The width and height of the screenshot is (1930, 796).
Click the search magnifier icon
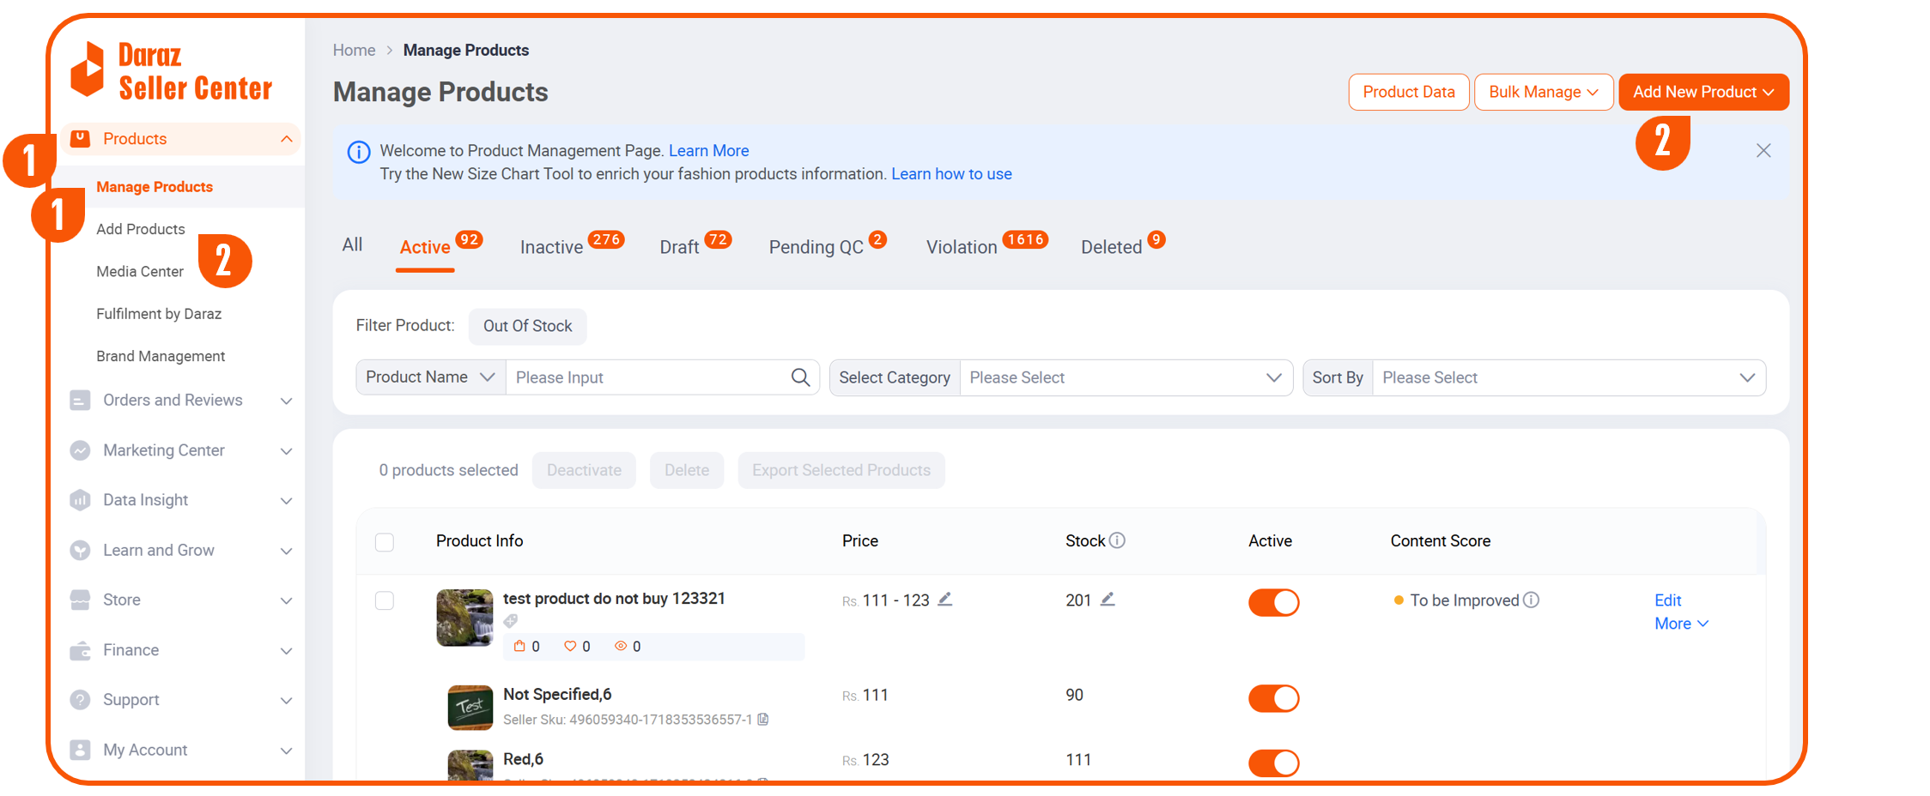[800, 377]
